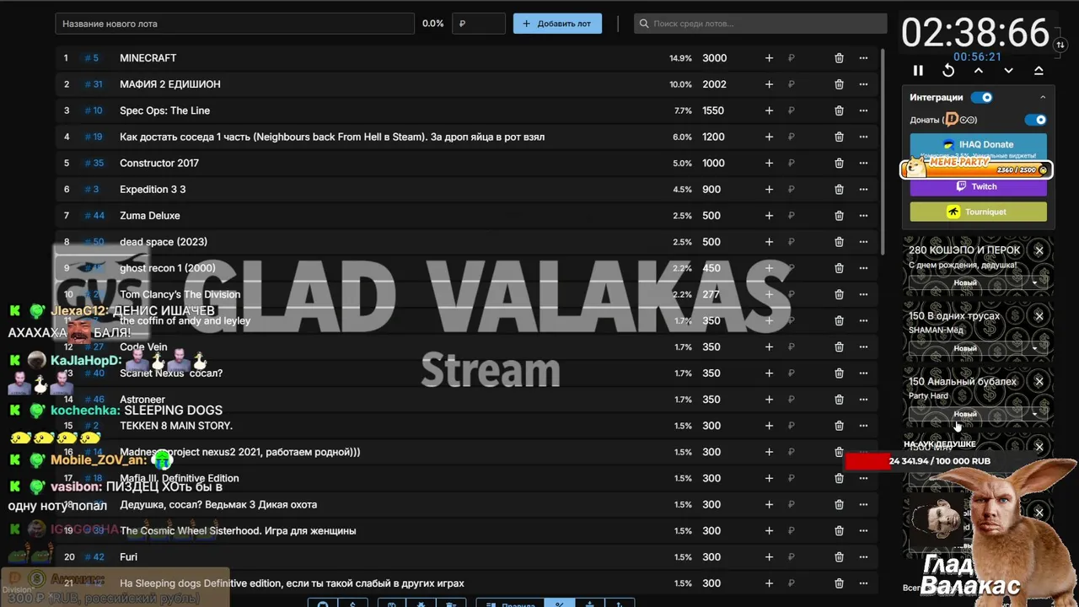Delete the Zuma Deluxe lot

coord(839,216)
